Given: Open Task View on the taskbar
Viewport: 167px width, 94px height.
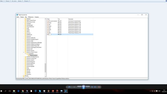Looking at the screenshot, I should [x=10, y=91].
